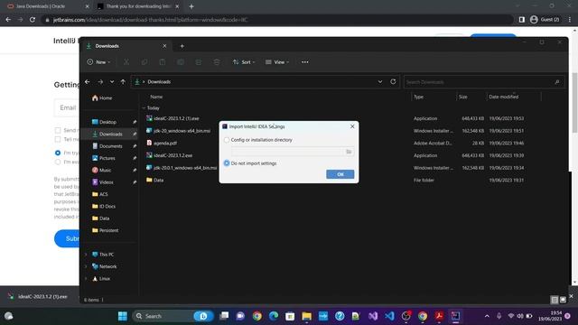
Task: Open a new Chrome browser tab
Action: 191,6
